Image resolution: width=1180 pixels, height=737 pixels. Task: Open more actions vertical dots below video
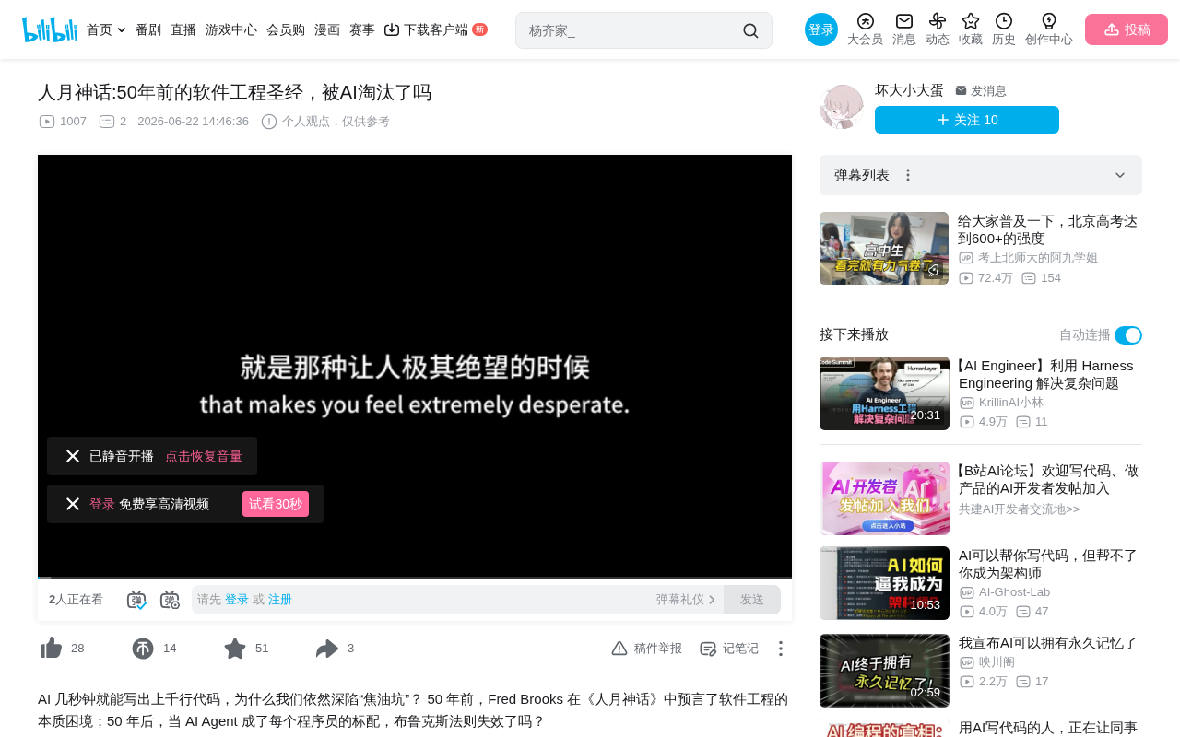[781, 649]
